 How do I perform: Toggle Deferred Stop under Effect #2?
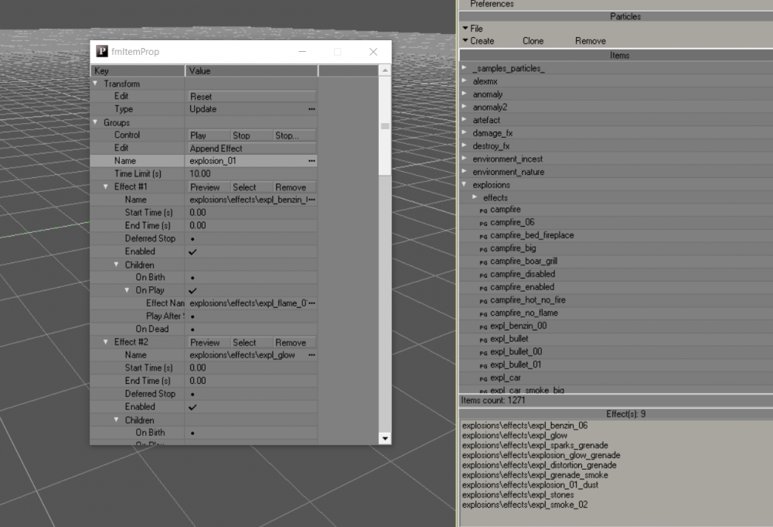192,394
